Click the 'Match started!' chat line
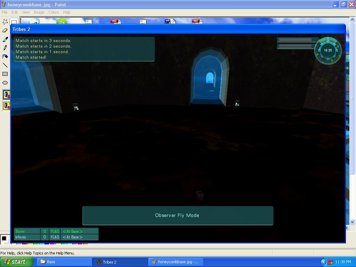 [31, 57]
